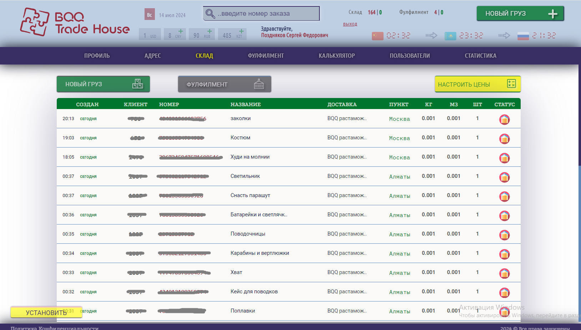Click the magnifier search icon
The width and height of the screenshot is (581, 330).
click(x=210, y=14)
